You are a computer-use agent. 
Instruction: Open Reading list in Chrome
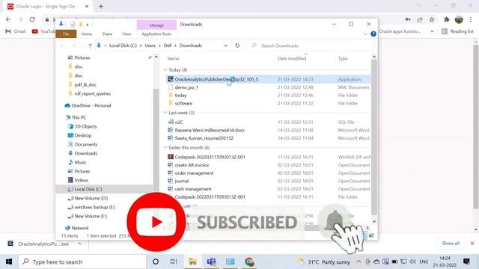coord(457,31)
